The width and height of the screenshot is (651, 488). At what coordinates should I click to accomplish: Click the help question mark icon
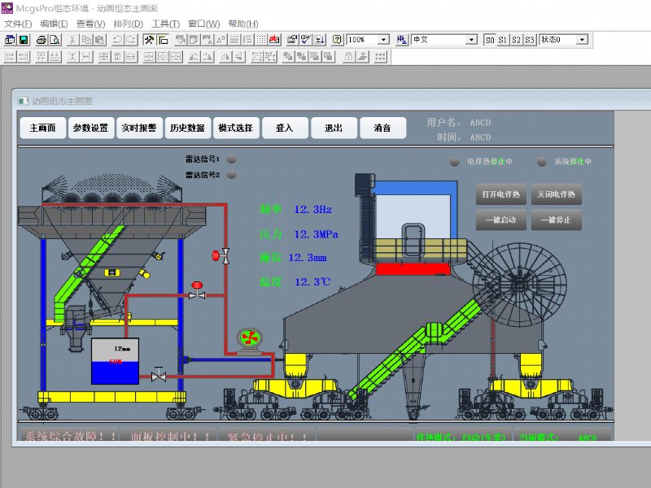tap(337, 40)
